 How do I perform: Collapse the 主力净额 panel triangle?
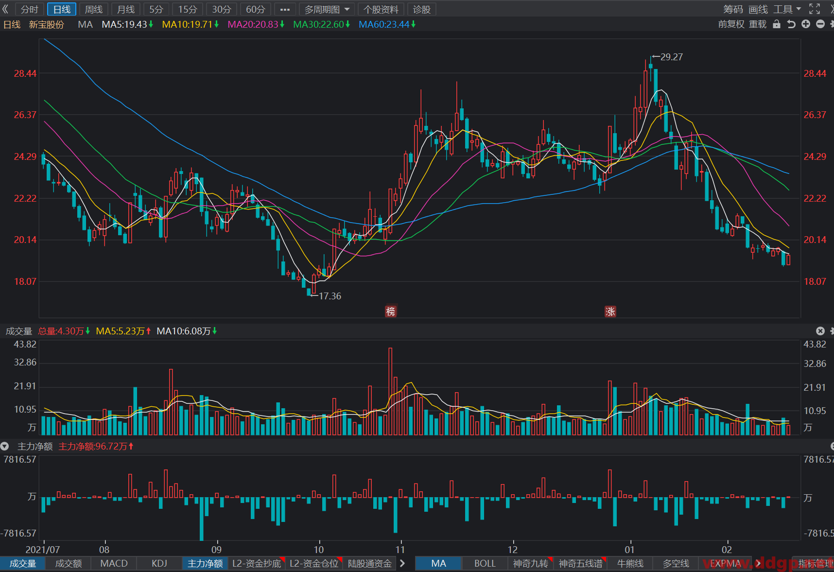click(x=5, y=446)
